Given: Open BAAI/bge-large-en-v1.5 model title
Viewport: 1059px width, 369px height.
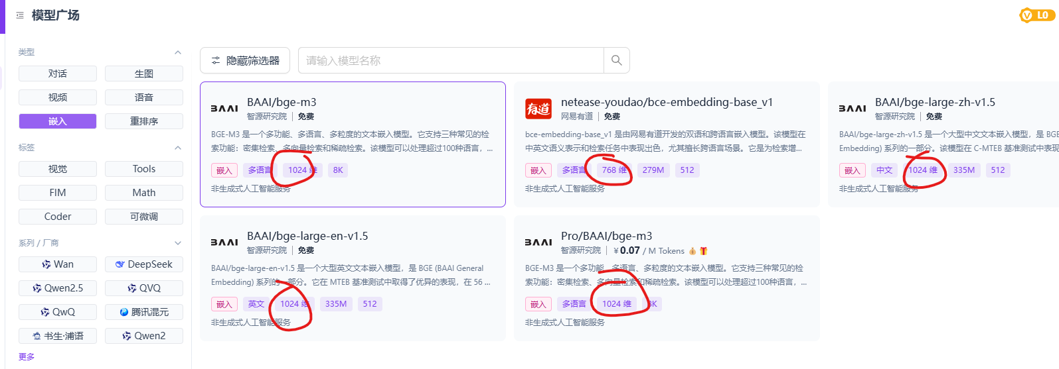Looking at the screenshot, I should (307, 236).
